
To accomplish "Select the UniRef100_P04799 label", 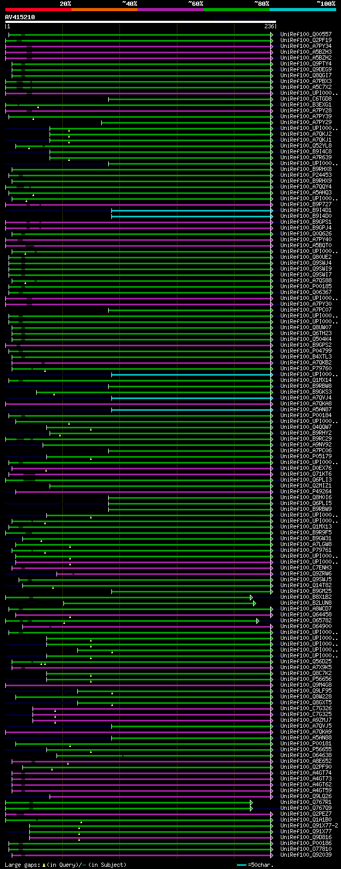I will coord(306,351).
